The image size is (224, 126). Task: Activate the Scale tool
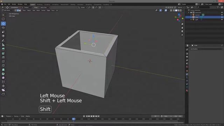pos(3,32)
